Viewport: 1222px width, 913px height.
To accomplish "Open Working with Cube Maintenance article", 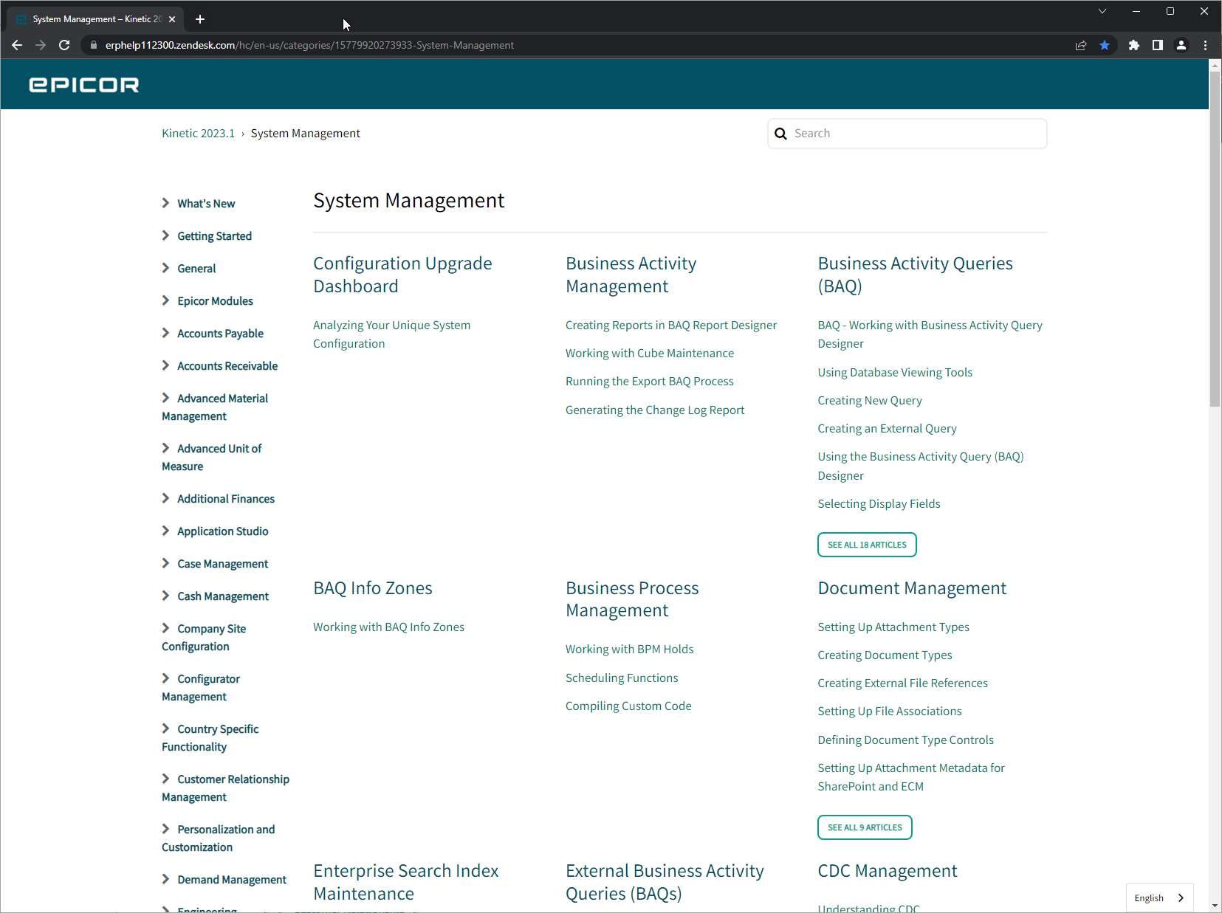I will [650, 354].
